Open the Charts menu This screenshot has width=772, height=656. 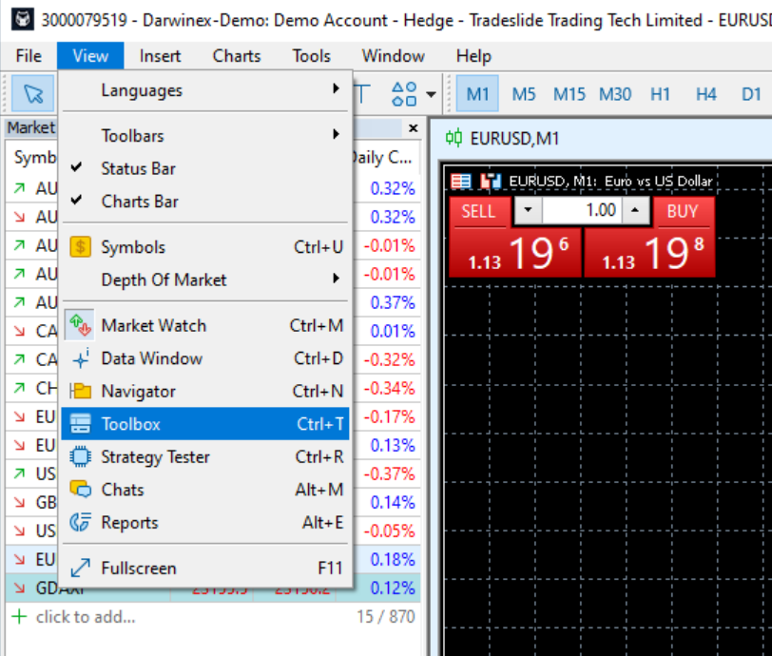[237, 56]
